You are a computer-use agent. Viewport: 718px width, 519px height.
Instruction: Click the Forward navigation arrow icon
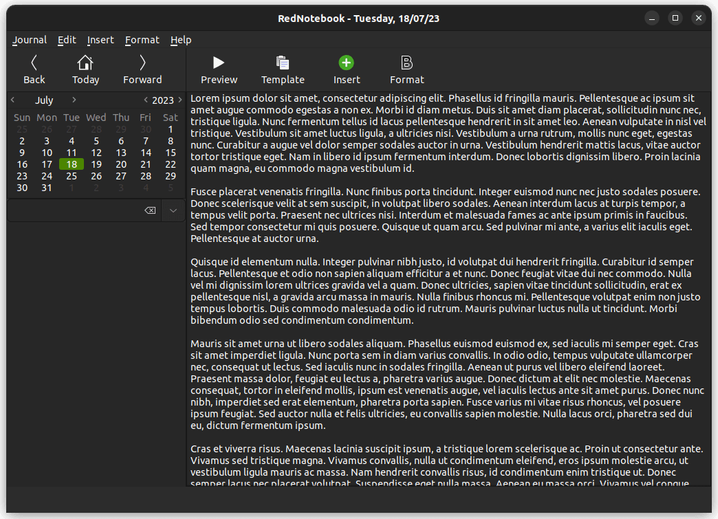coord(142,62)
